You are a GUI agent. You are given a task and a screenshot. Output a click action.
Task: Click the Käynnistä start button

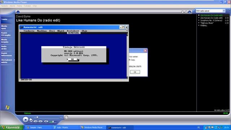pyautogui.click(x=12, y=127)
